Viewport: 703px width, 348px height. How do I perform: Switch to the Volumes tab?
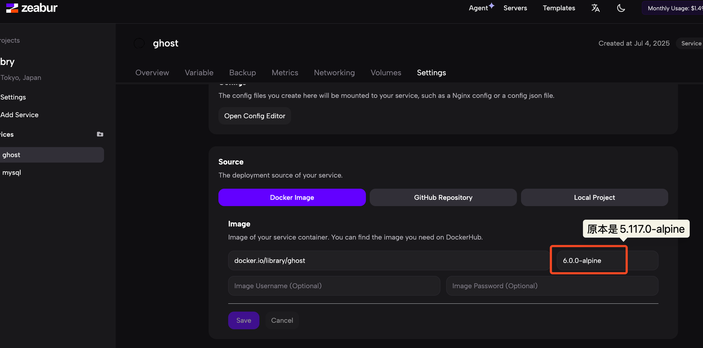386,72
